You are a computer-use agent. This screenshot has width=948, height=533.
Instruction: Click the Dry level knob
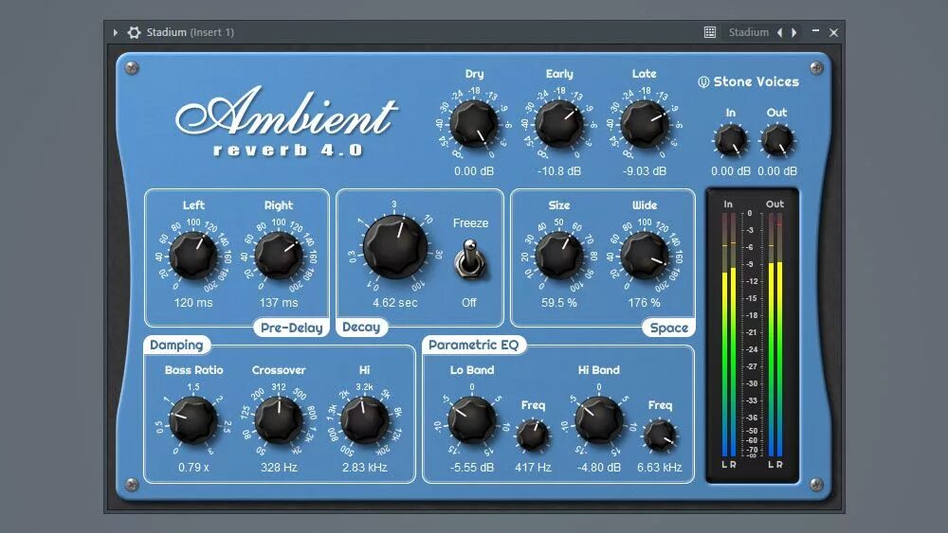pos(474,124)
